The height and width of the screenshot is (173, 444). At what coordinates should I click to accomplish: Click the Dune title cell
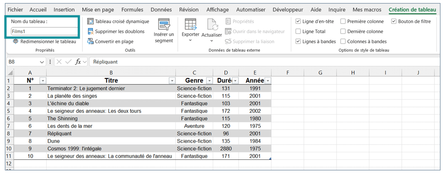pyautogui.click(x=111, y=141)
